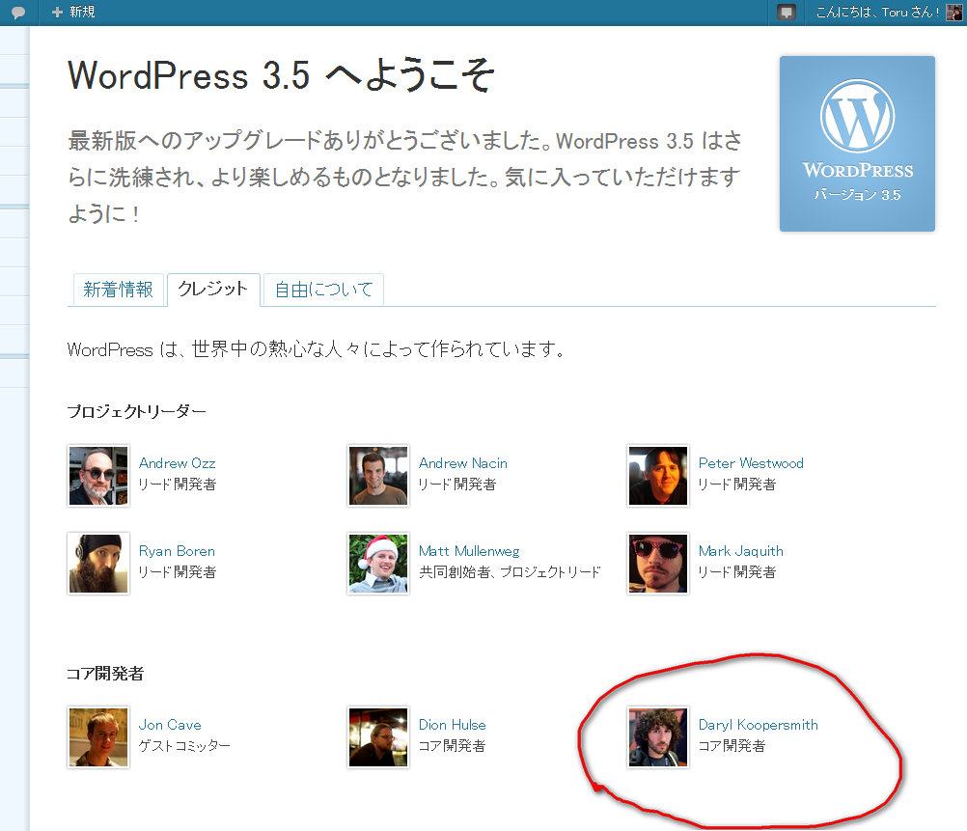Screen dimensions: 967x831
Task: Open the notification icon in the top bar
Action: tap(786, 13)
